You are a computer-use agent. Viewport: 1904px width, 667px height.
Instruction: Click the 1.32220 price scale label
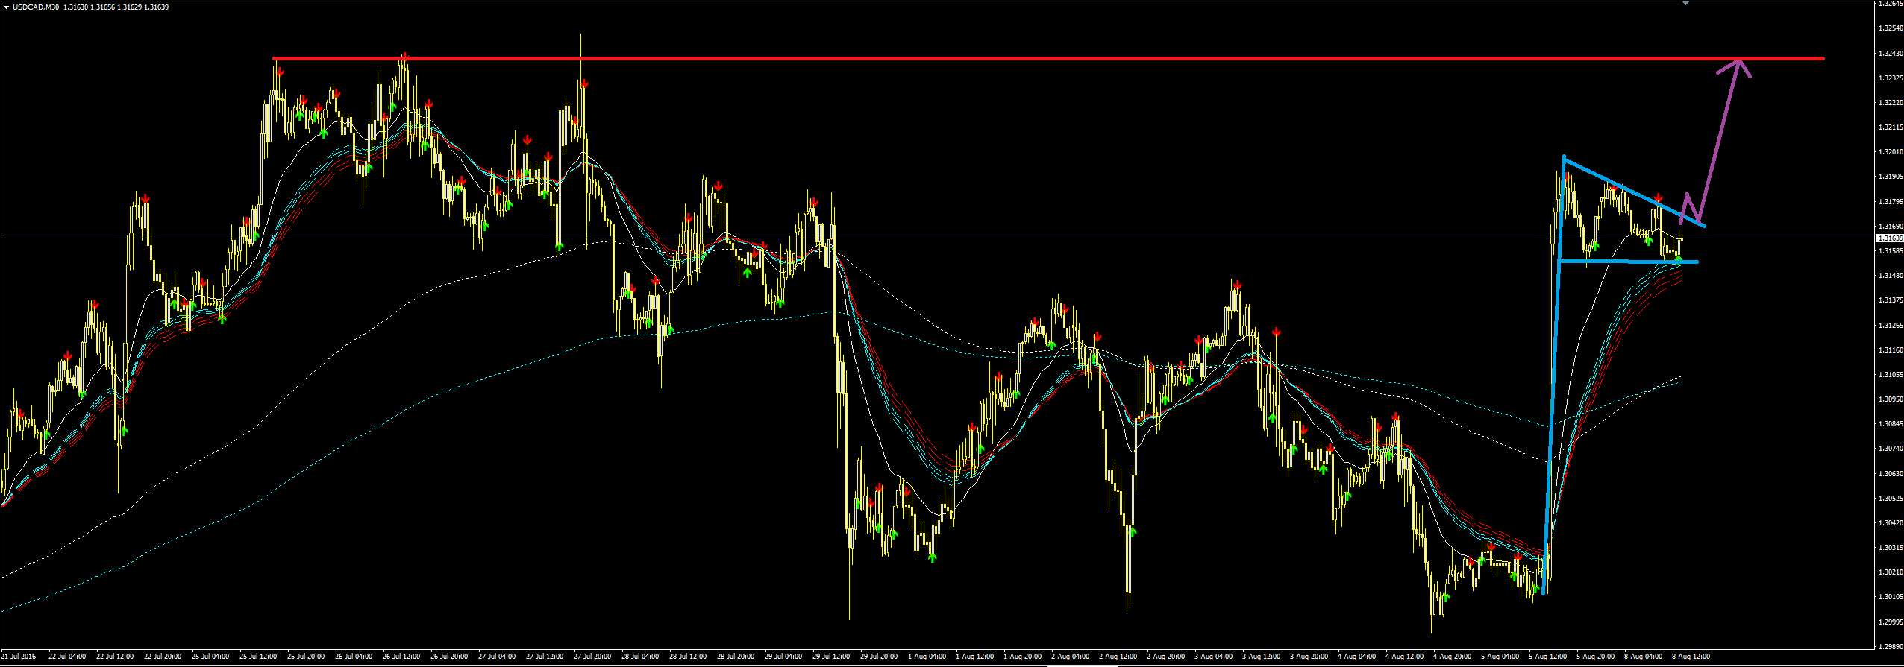pyautogui.click(x=1889, y=103)
